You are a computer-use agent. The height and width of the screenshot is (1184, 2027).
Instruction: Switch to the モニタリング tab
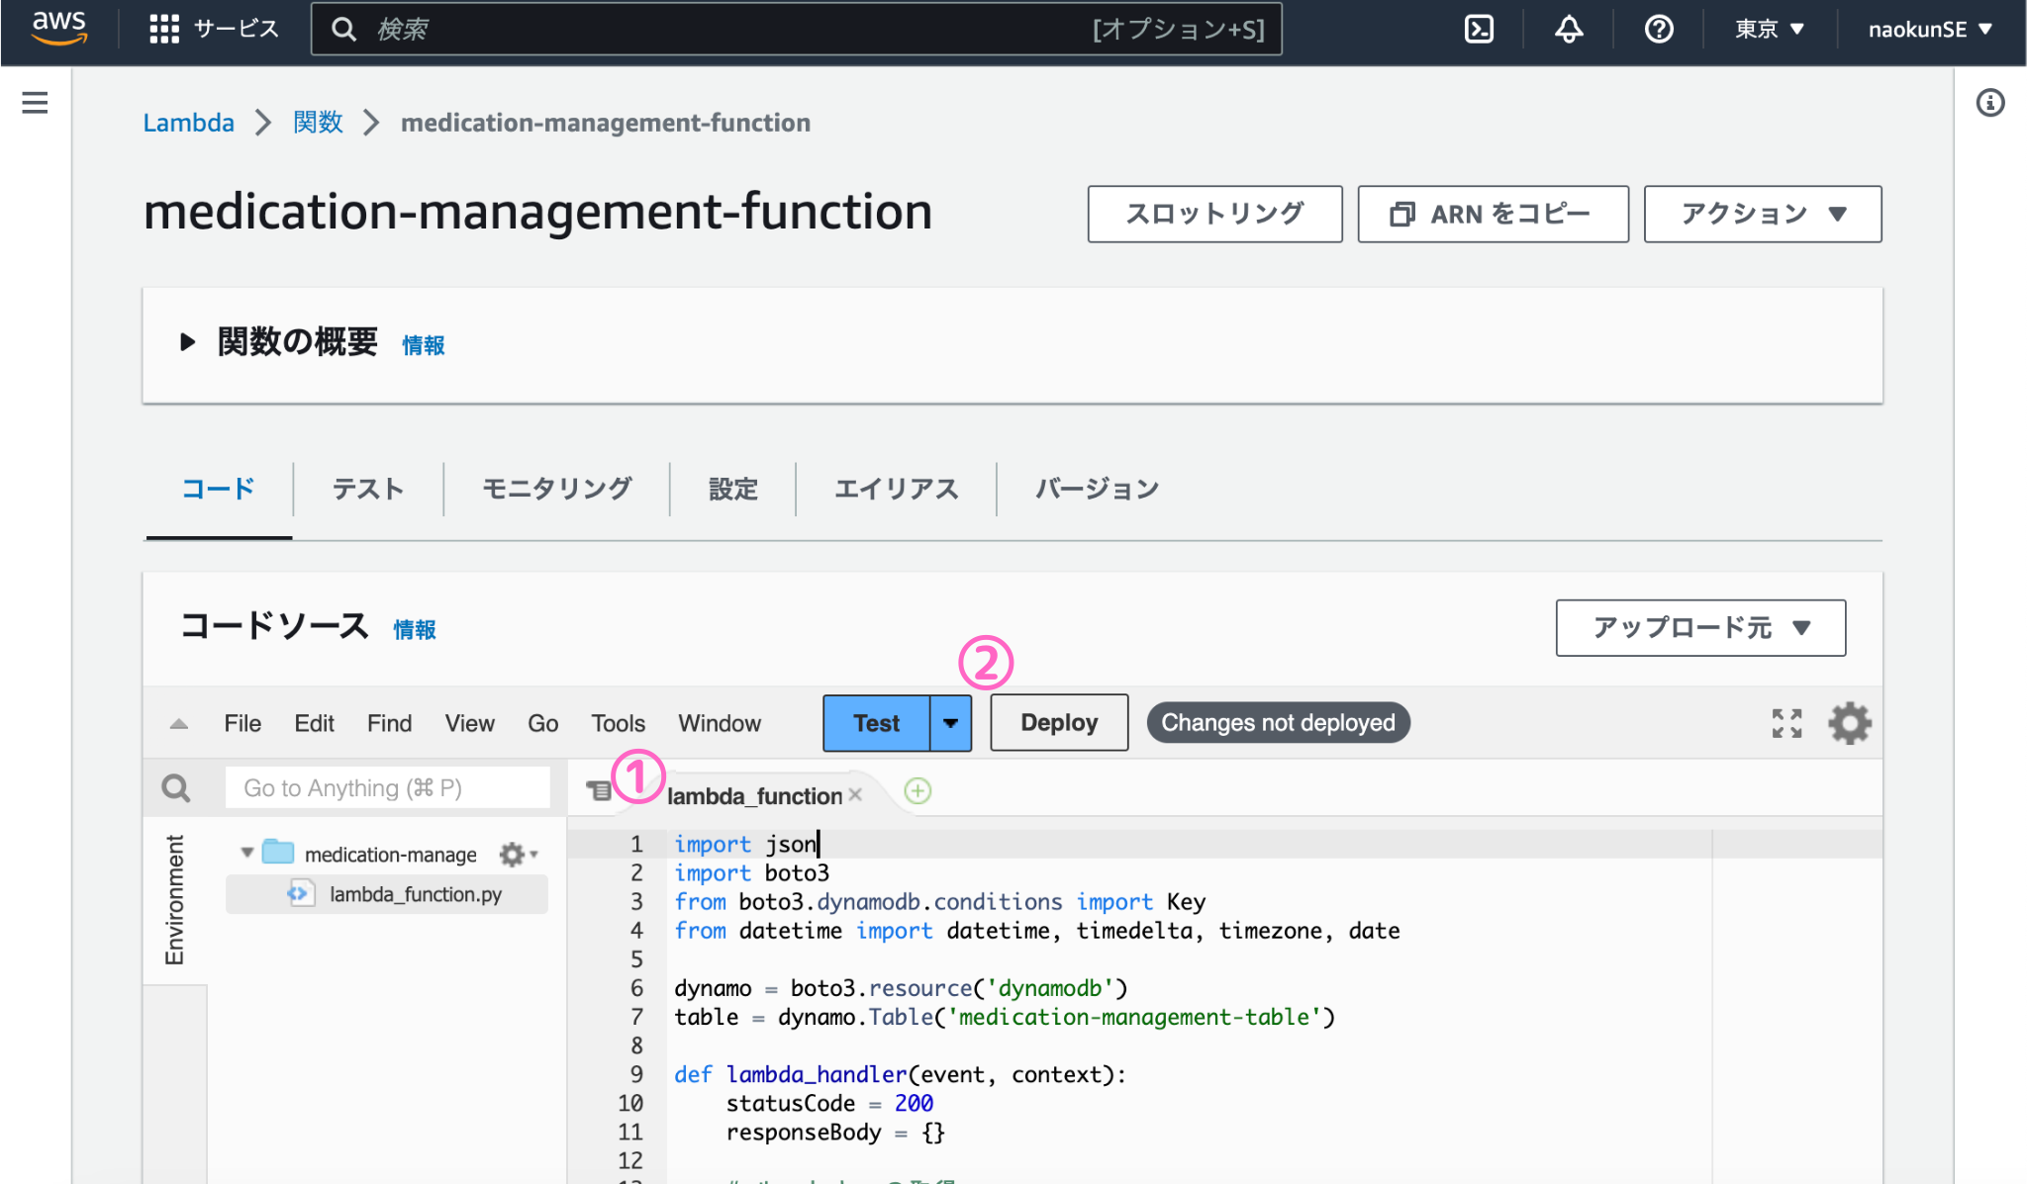click(x=557, y=489)
